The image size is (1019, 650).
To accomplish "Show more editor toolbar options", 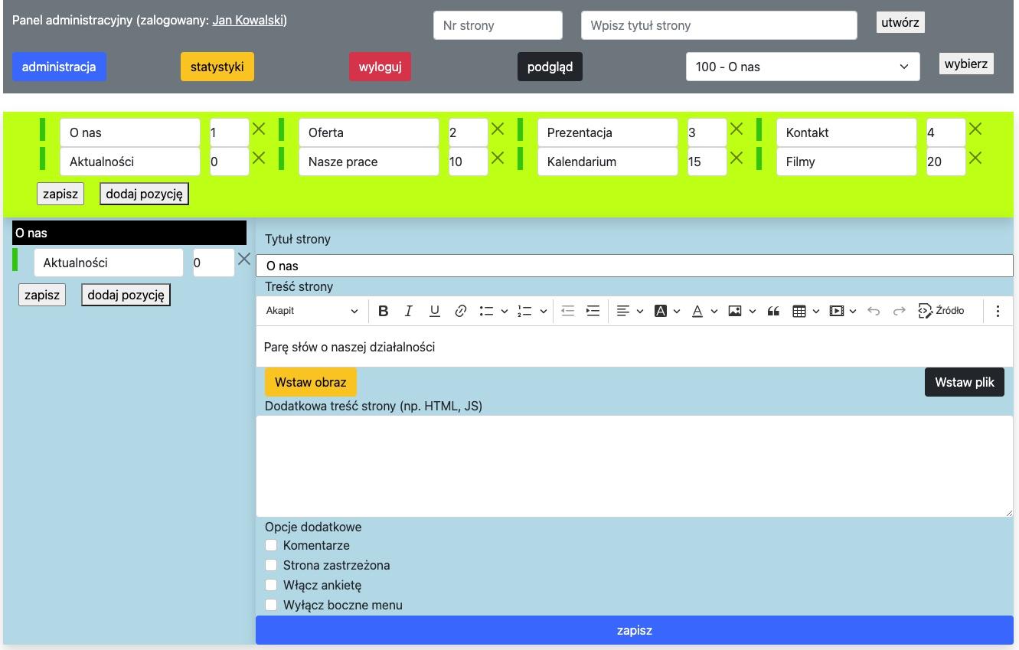I will click(998, 311).
